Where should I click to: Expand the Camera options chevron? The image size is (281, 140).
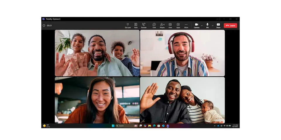click(x=202, y=26)
